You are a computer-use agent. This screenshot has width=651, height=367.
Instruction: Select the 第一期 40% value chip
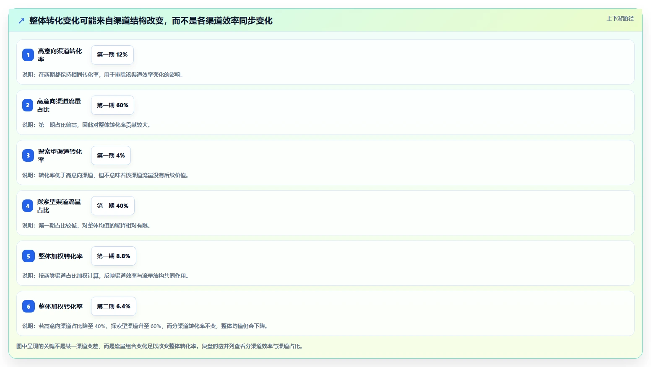[x=113, y=206]
